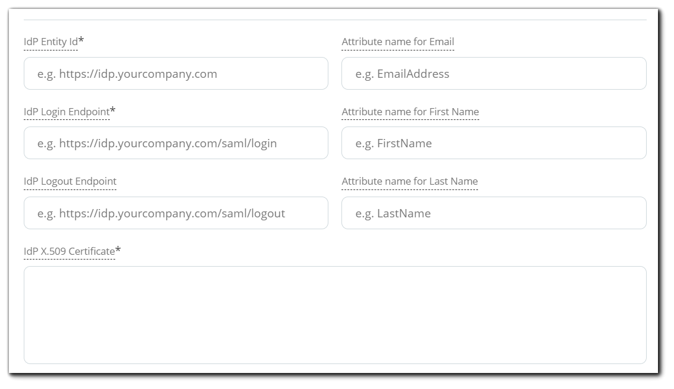Click the asterisk beside IdP X.509 Certificate
Viewport: 674px width, 389px height.
[x=118, y=249]
